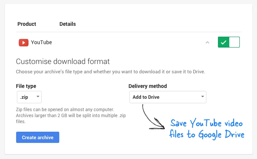Open the .zip file type dropdown
Image resolution: width=257 pixels, height=159 pixels.
(29, 97)
